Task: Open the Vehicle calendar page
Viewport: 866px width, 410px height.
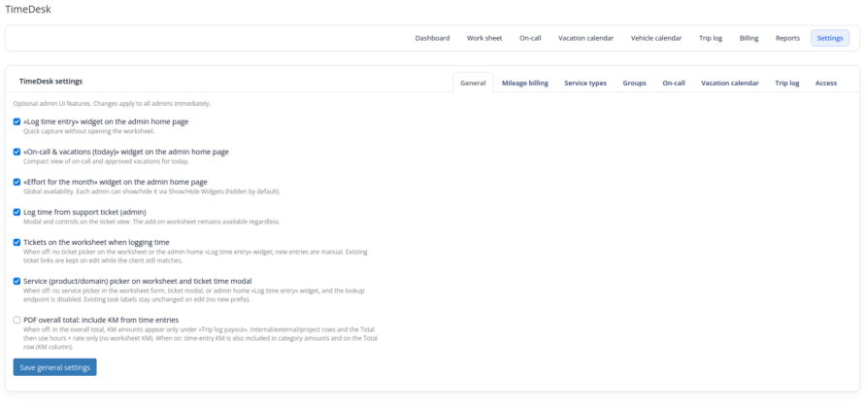Action: (656, 38)
